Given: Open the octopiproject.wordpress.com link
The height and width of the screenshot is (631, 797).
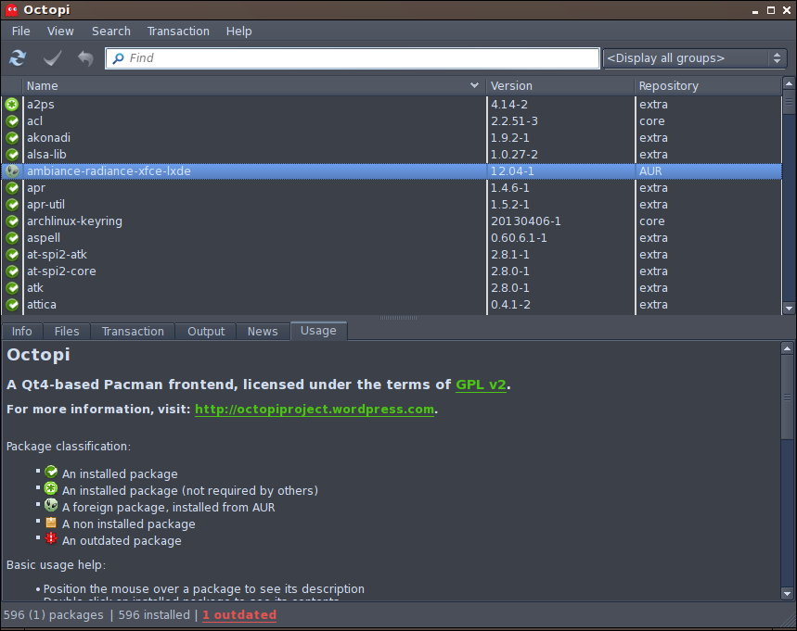Looking at the screenshot, I should 315,410.
